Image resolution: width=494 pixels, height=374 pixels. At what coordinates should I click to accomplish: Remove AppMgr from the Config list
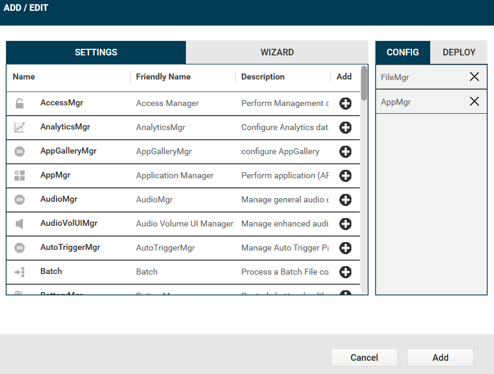click(475, 101)
